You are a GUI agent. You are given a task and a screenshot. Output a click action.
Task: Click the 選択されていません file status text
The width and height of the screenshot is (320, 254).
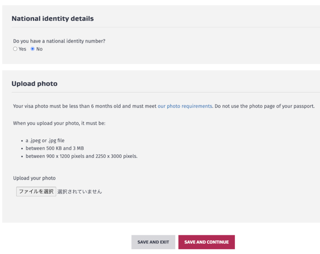pyautogui.click(x=80, y=192)
